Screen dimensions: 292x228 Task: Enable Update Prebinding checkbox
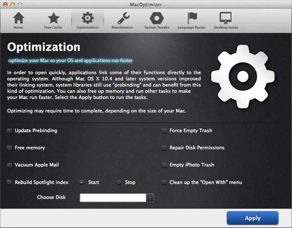9,131
